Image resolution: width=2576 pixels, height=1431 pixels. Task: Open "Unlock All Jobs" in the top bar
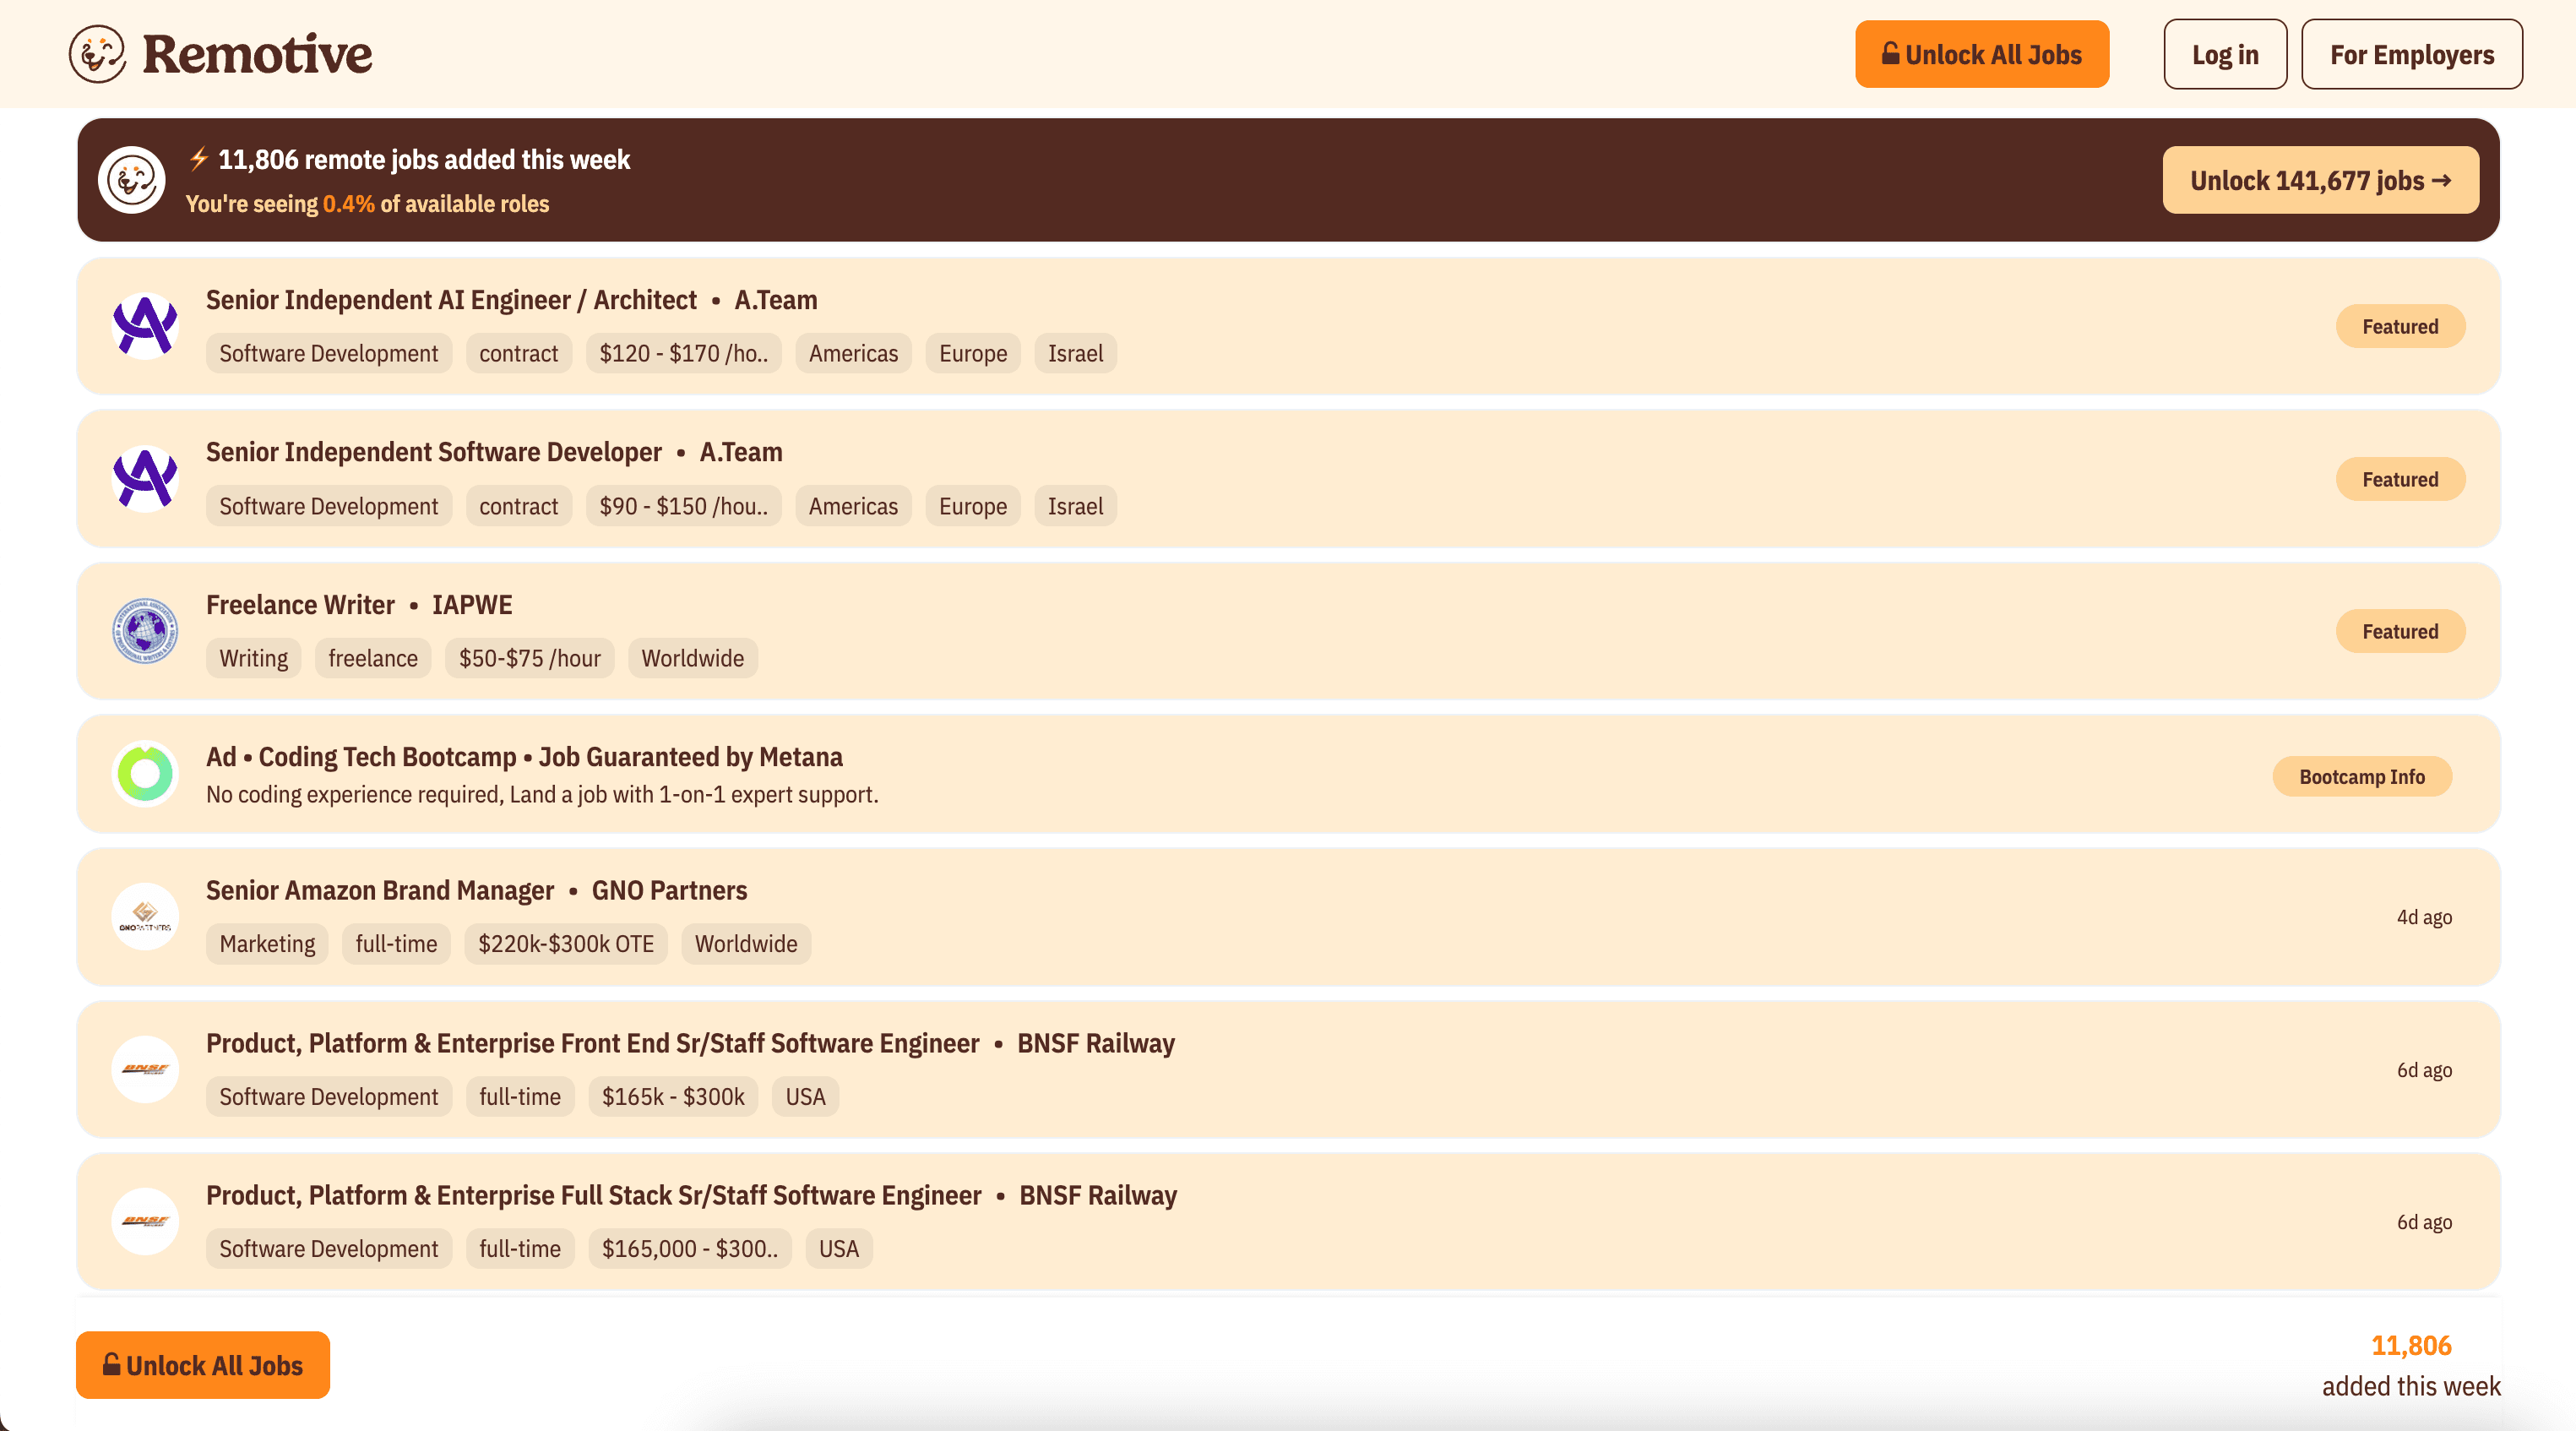pos(1982,53)
